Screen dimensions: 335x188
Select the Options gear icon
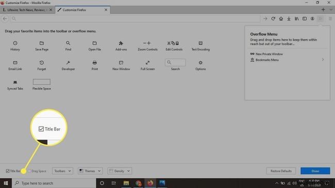[x=200, y=63]
